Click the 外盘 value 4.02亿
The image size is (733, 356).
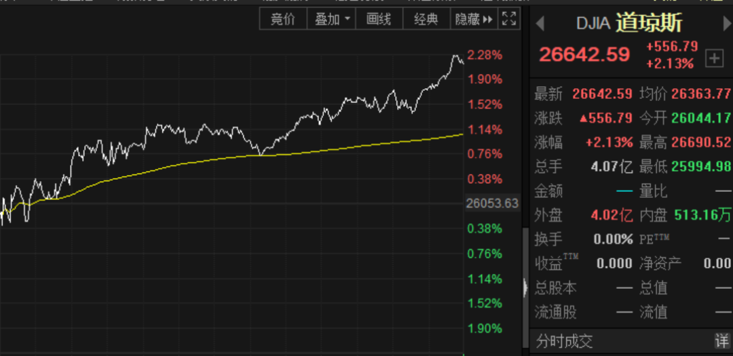(612, 216)
